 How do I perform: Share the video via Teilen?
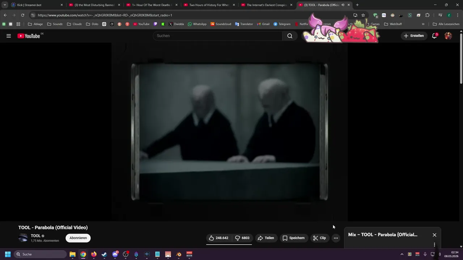[x=266, y=238]
